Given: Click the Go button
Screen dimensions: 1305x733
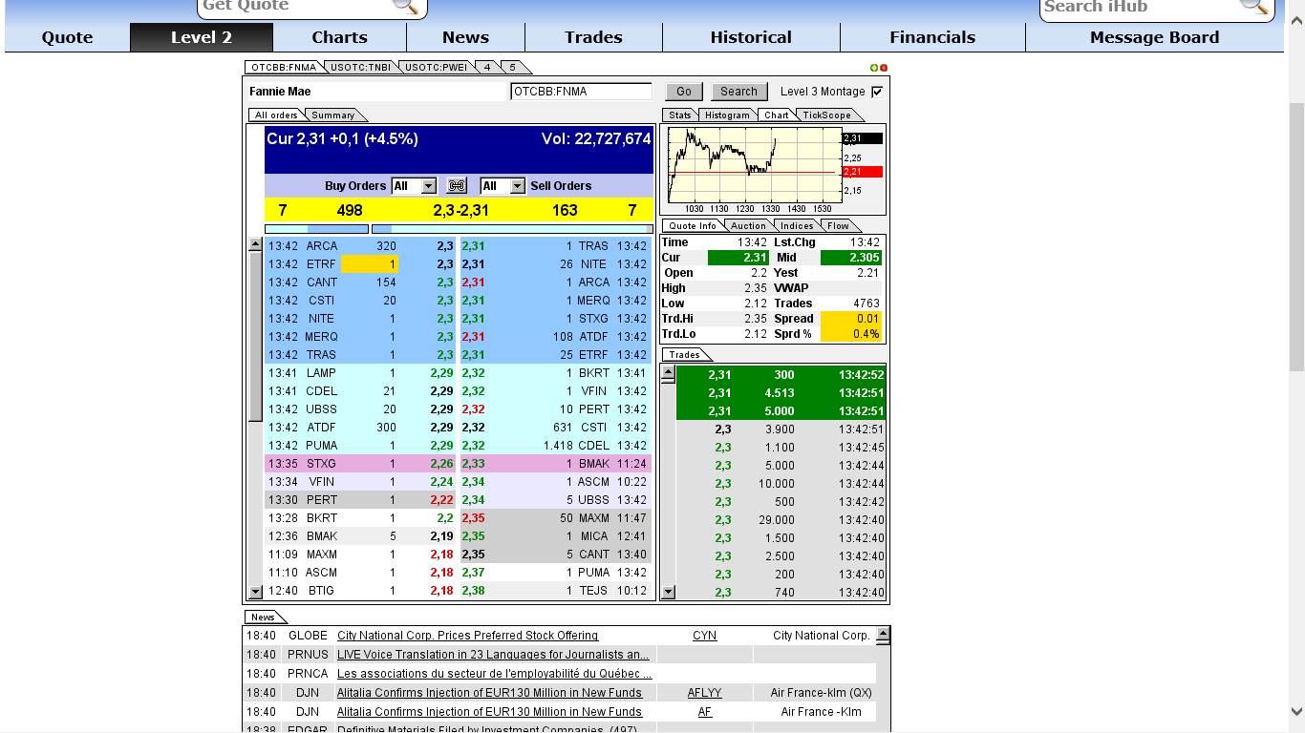Looking at the screenshot, I should [684, 92].
